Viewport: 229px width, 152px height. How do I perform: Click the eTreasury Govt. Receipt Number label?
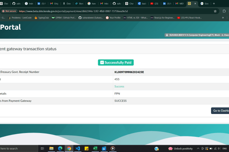[19, 72]
